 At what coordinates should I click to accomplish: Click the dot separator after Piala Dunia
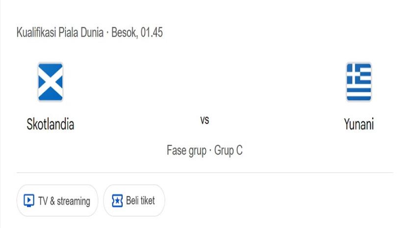tap(107, 33)
